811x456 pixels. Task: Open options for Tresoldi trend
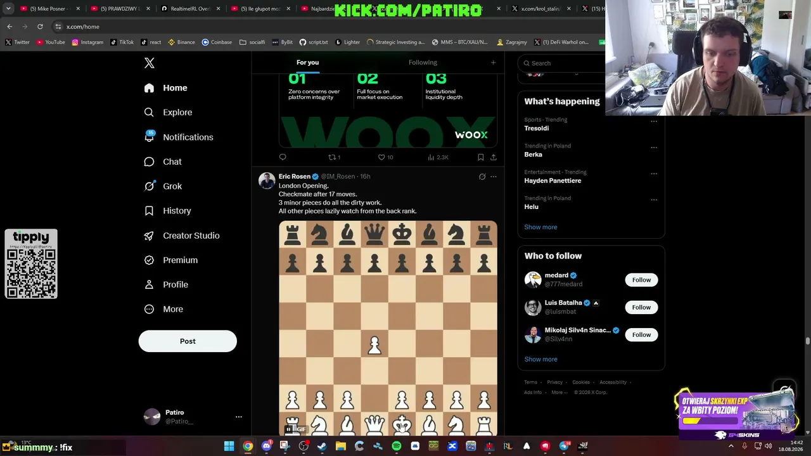654,122
